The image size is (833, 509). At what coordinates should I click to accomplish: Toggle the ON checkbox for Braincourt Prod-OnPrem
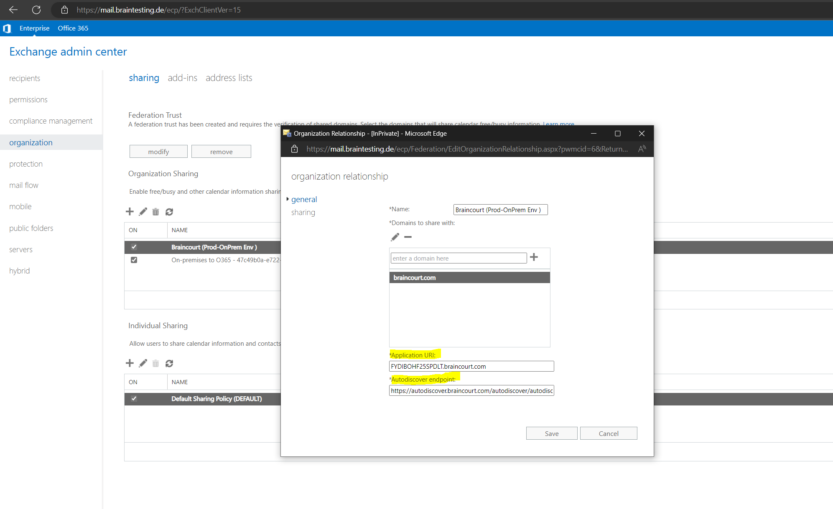[x=134, y=247]
